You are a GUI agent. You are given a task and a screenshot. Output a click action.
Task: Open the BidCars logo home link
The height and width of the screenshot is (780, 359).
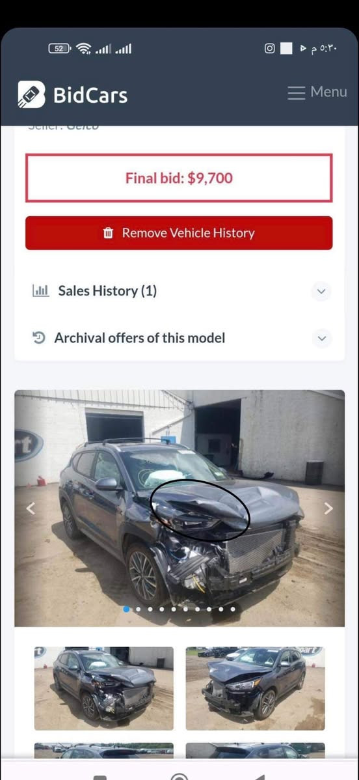(x=73, y=94)
